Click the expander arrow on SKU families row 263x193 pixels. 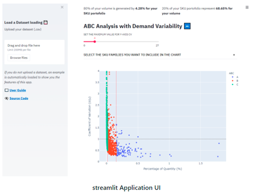pos(234,55)
